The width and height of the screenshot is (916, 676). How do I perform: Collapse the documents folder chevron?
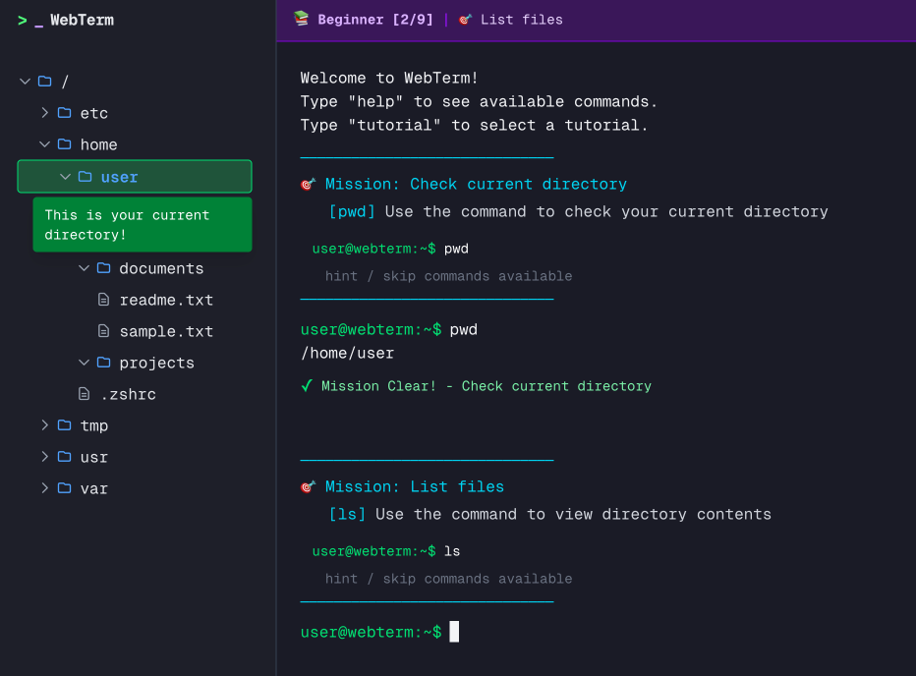coord(84,268)
